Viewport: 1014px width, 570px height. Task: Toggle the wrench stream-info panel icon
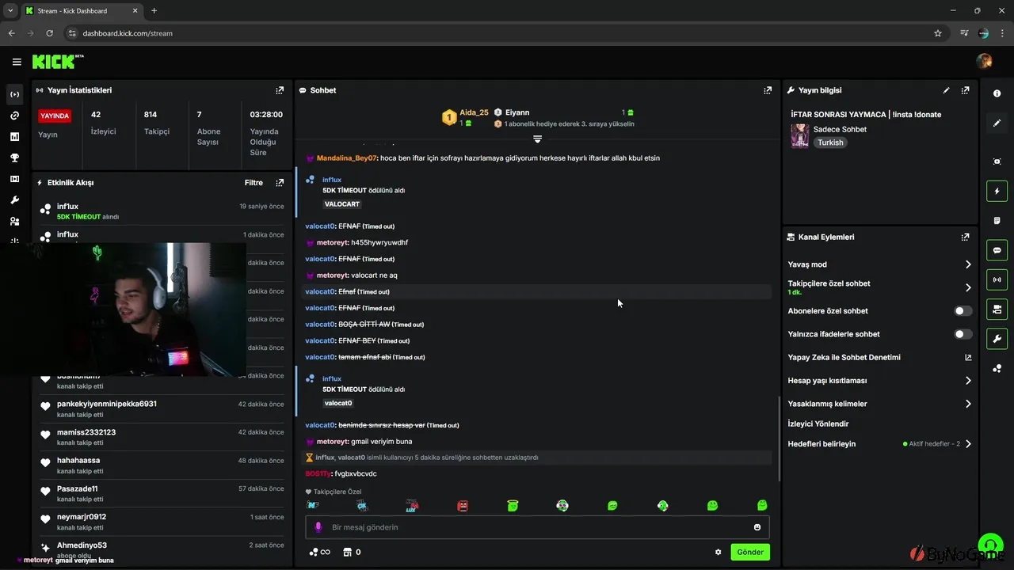click(997, 339)
